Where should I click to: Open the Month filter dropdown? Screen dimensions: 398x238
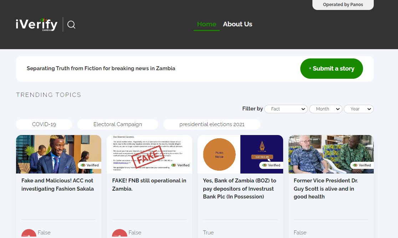click(x=326, y=109)
